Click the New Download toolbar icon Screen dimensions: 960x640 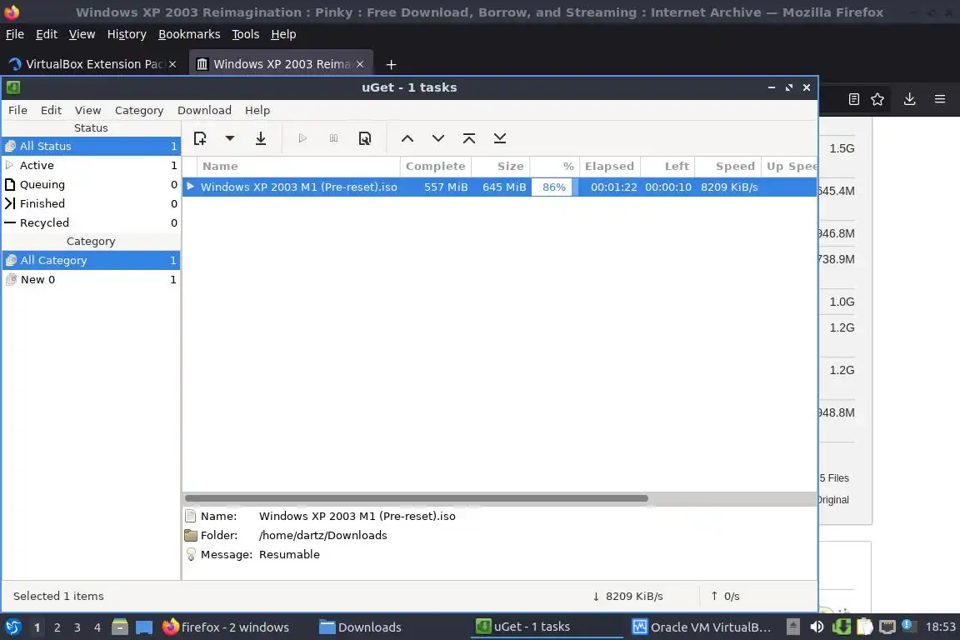(200, 138)
